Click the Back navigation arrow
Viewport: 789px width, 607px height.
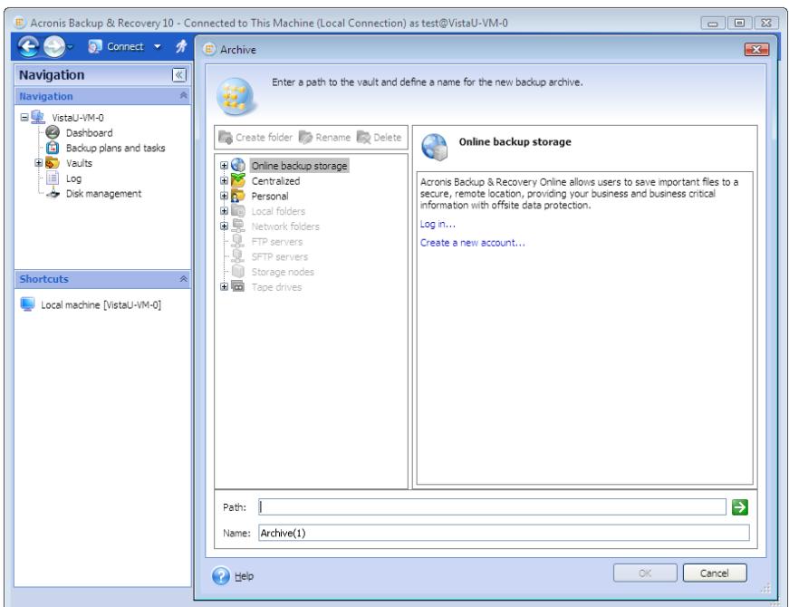pyautogui.click(x=28, y=47)
